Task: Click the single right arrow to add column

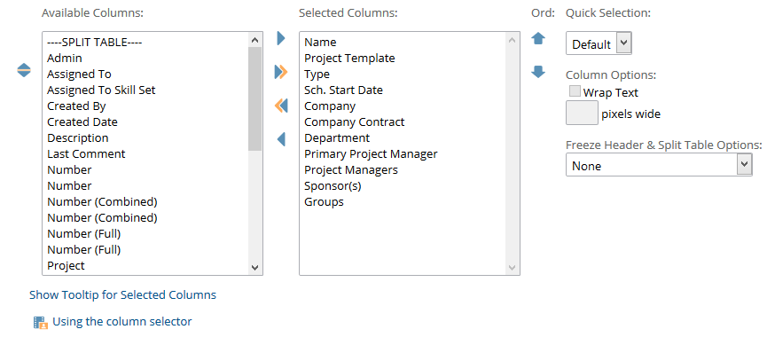Action: click(281, 38)
